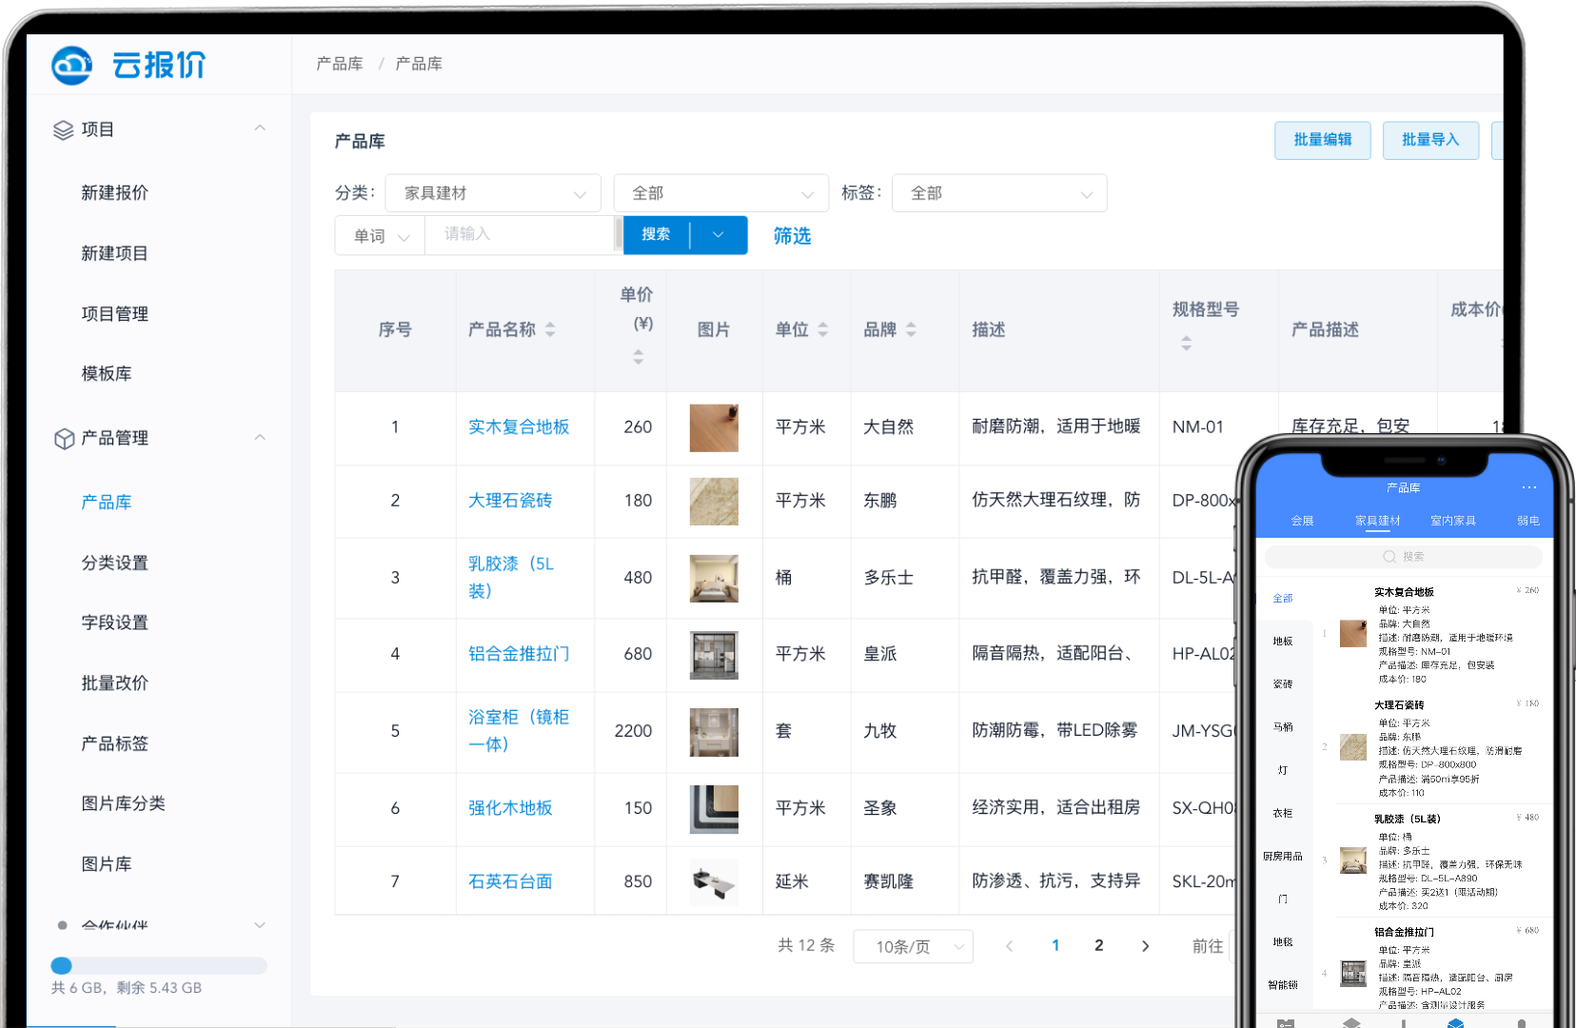Tap the 家具建材 tab in phone view
This screenshot has width=1576, height=1028.
1377,521
